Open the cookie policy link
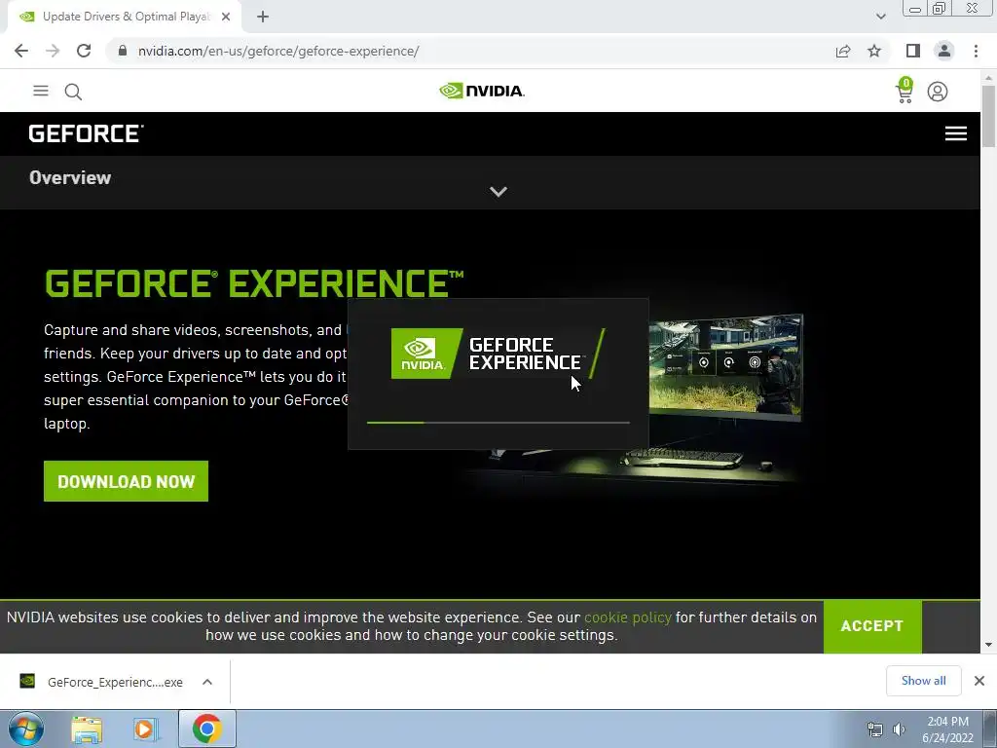The height and width of the screenshot is (748, 997). [x=628, y=617]
